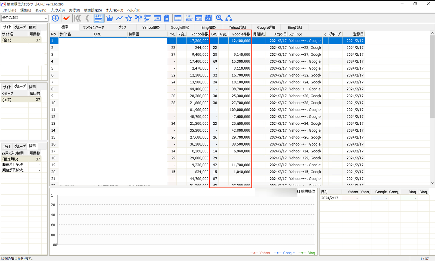This screenshot has height=261, width=435.
Task: Open the 編集(E) menu
Action: point(26,10)
